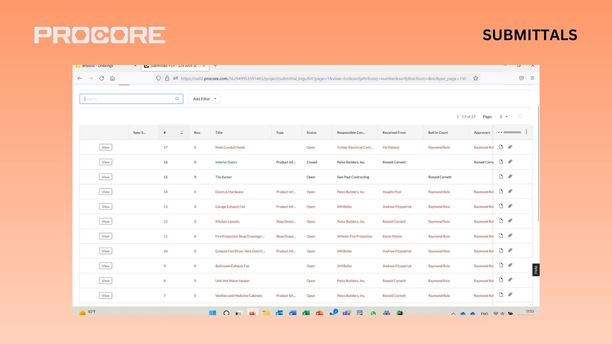Open the Help side tab

(x=535, y=270)
